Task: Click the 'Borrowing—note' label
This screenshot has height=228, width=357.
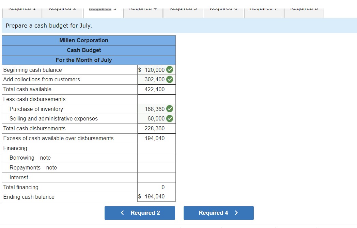Action: pyautogui.click(x=30, y=158)
